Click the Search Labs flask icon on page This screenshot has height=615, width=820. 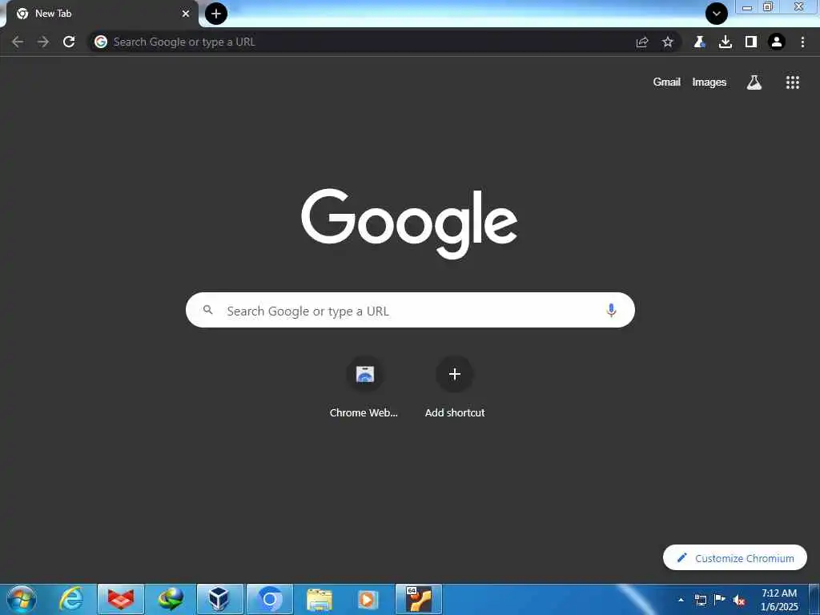click(x=754, y=82)
